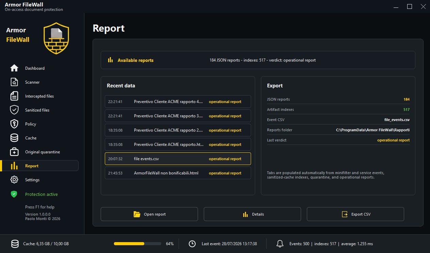Screen dimensions: 430x253
Task: Select row Preventivo Cliente ACME rapporto.ht
Action: click(178, 145)
